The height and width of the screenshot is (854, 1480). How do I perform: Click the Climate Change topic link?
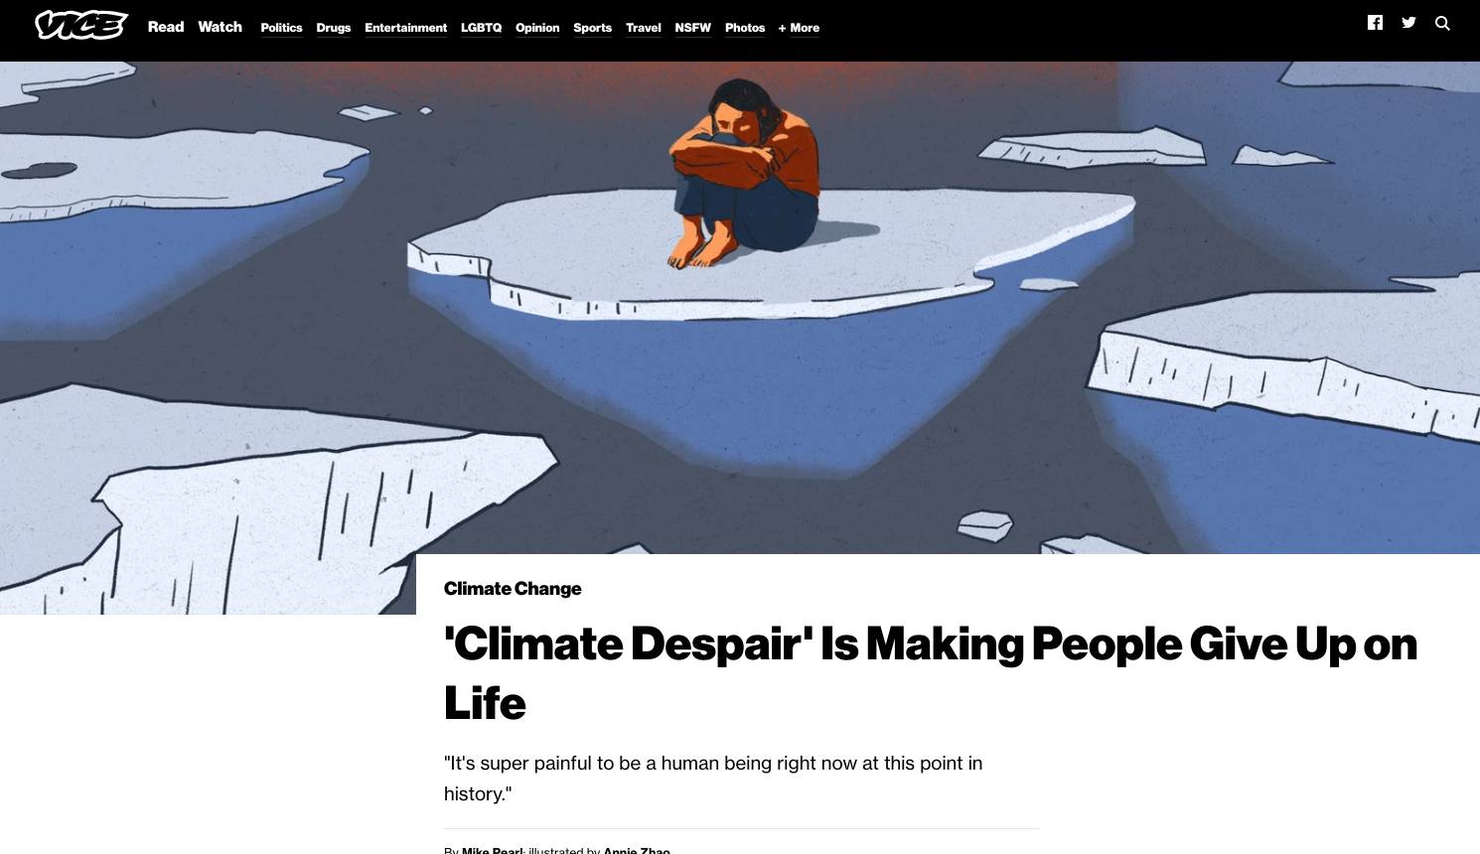(x=513, y=589)
